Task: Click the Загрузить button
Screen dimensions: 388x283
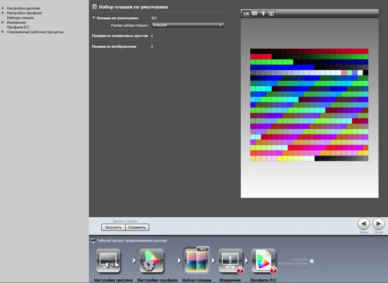Action: point(113,227)
